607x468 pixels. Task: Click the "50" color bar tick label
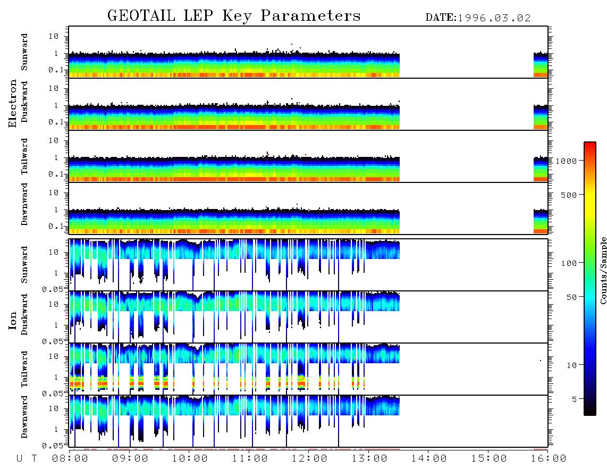(572, 297)
